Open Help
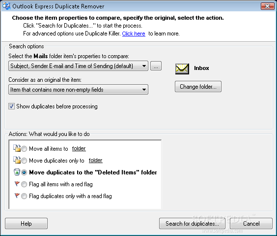The height and width of the screenshot is (236, 277). [26, 223]
